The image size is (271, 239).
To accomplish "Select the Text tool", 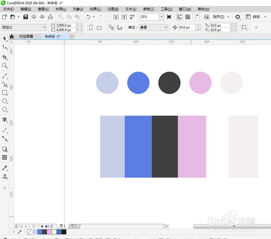I will click(x=5, y=120).
